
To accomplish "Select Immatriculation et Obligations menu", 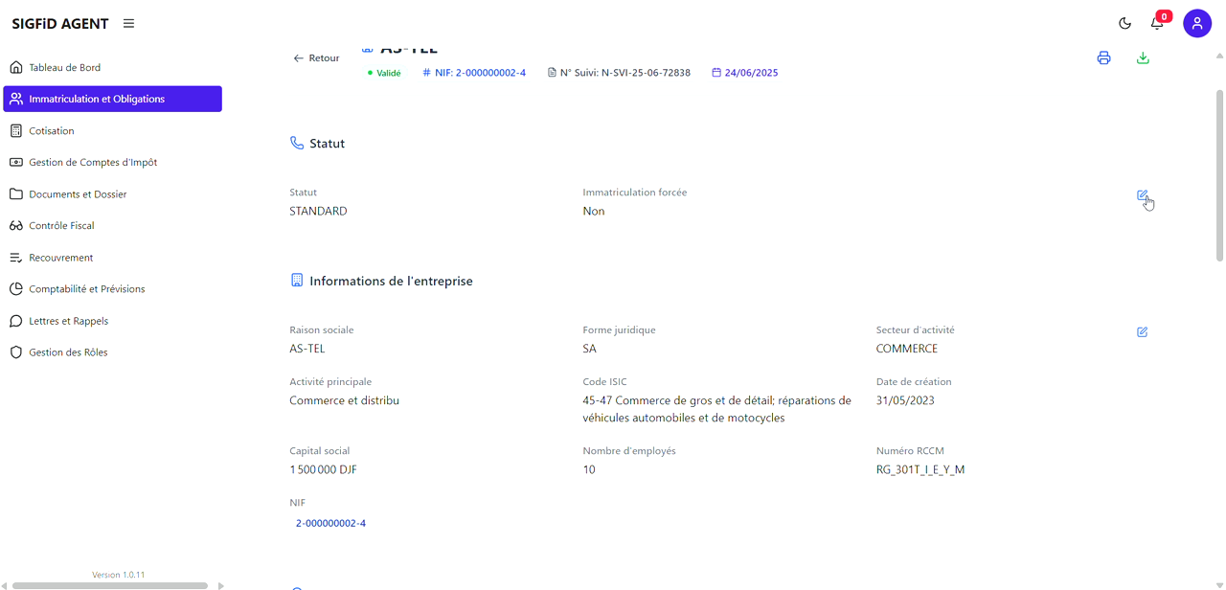I will pos(97,99).
